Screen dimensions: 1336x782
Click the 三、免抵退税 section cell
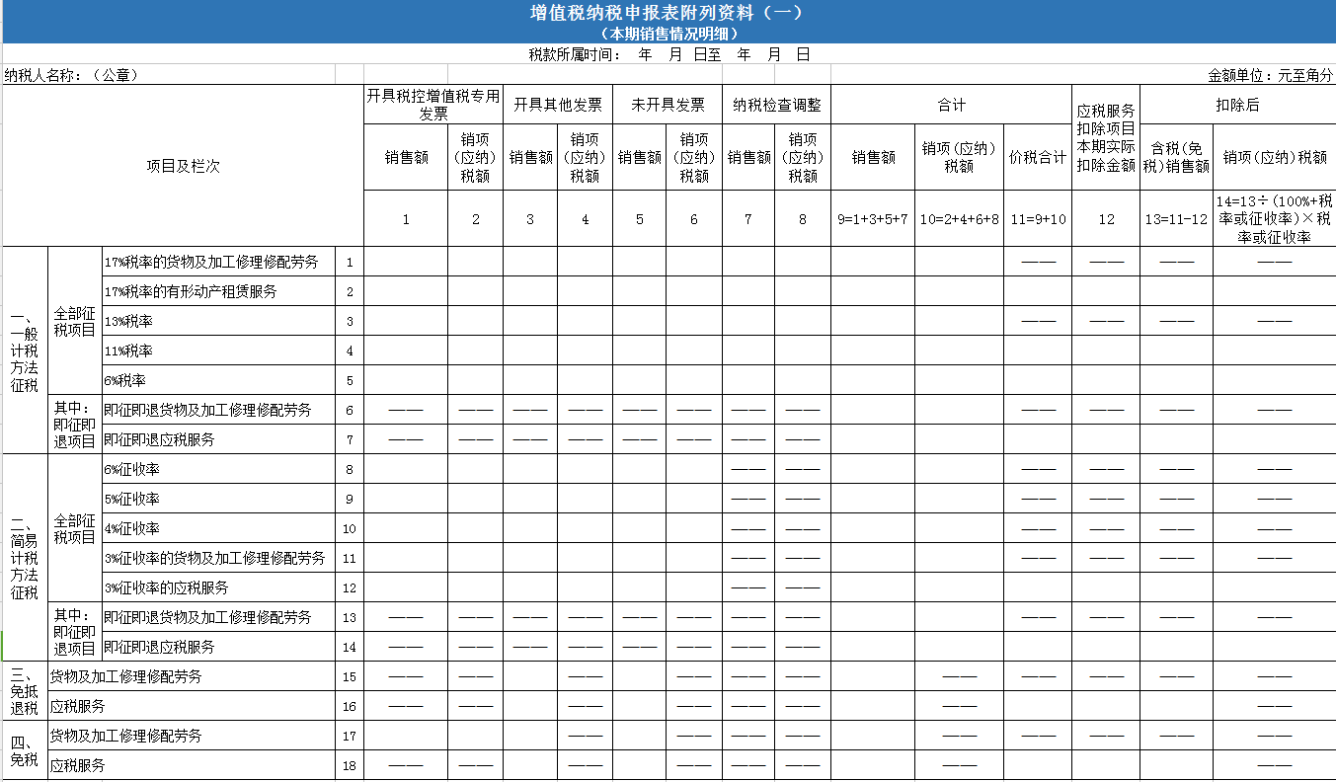[x=25, y=691]
